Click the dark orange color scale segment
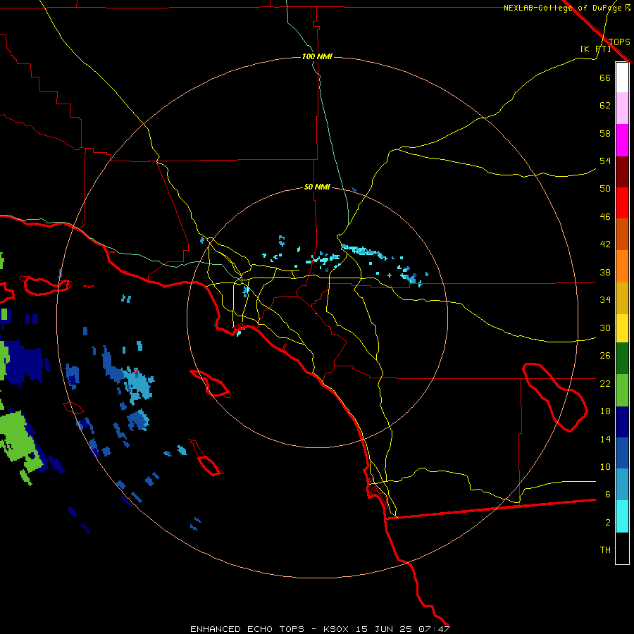This screenshot has height=634, width=634. [x=622, y=234]
